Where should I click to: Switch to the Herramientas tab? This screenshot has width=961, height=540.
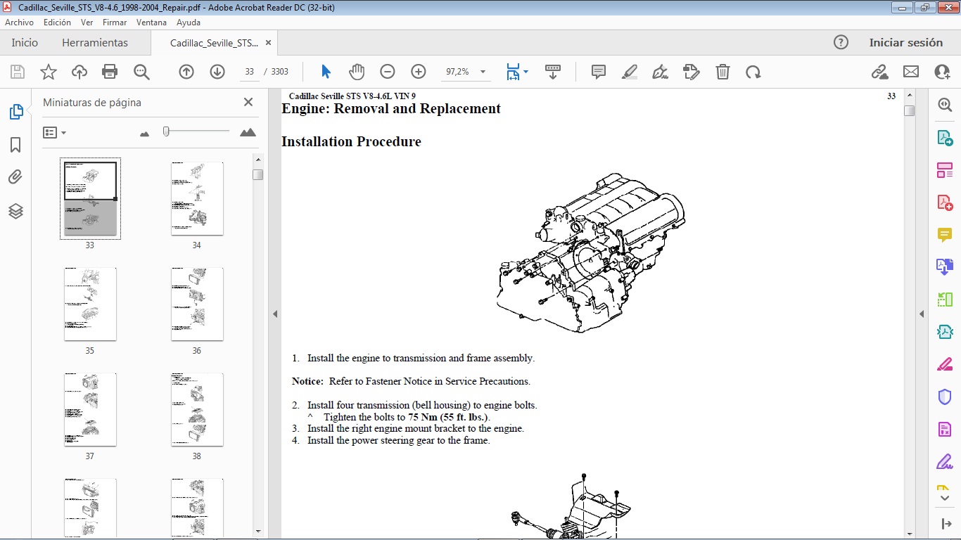point(95,42)
